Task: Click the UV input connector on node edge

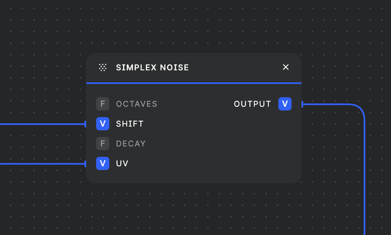Action: (85, 164)
